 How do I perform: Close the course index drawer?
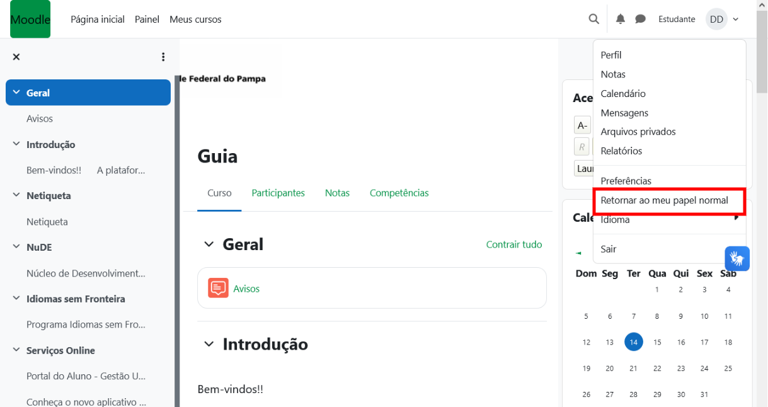[x=16, y=57]
